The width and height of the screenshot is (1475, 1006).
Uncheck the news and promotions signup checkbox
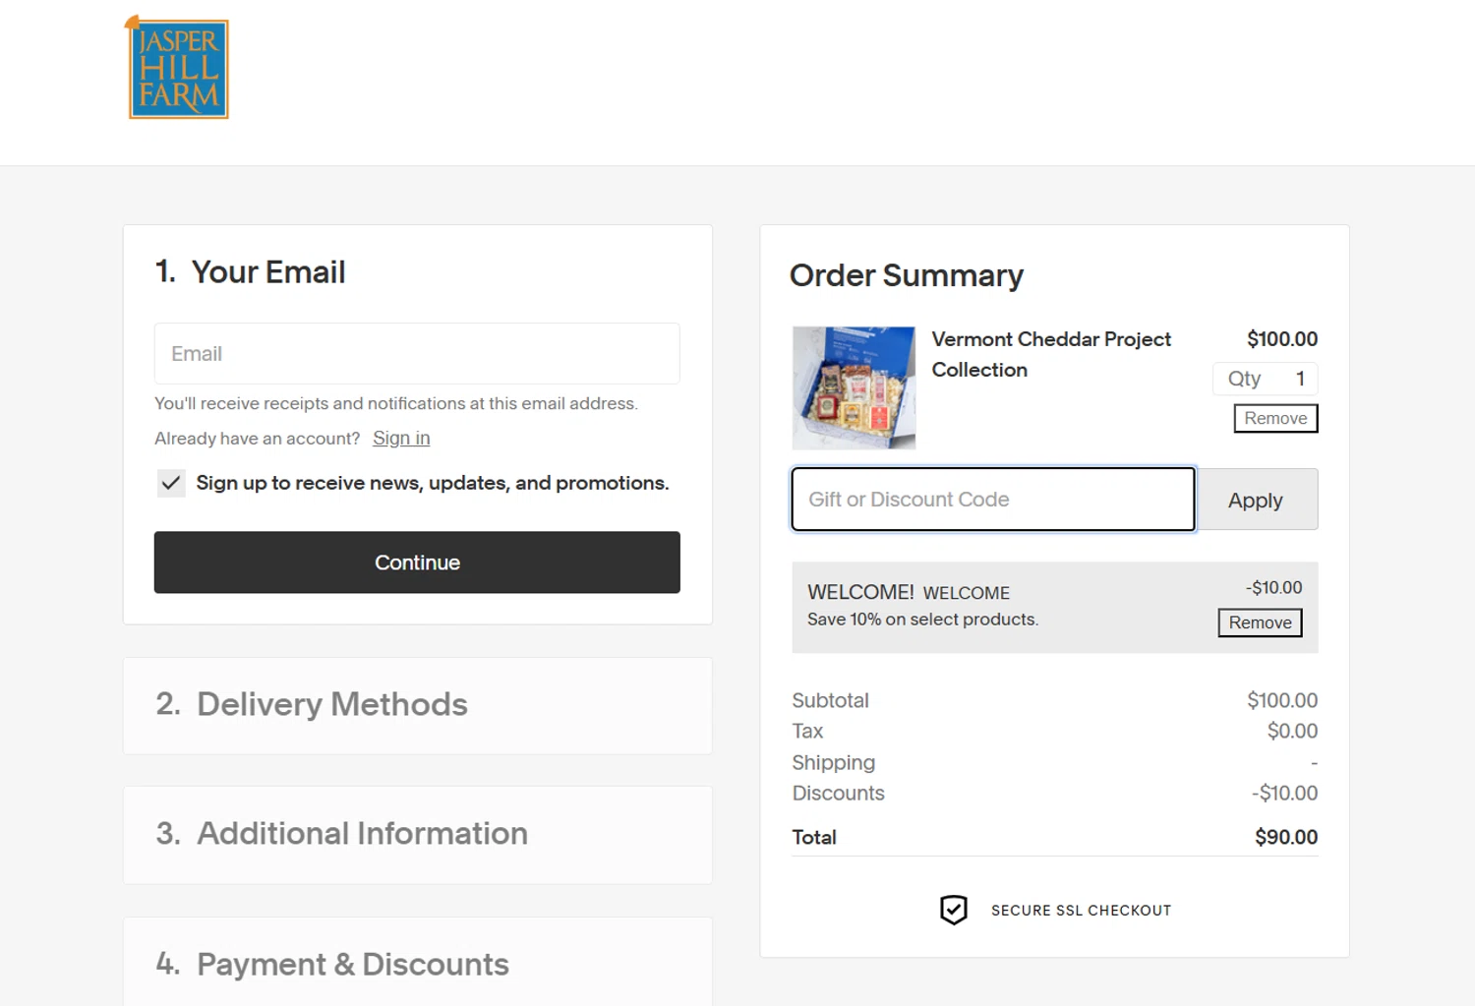click(171, 483)
